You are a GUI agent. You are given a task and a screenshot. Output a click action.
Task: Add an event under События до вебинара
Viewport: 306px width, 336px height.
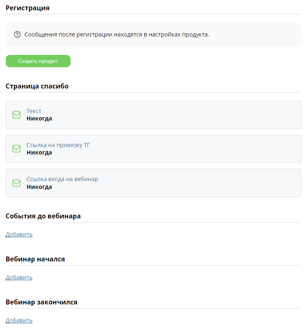tap(19, 234)
